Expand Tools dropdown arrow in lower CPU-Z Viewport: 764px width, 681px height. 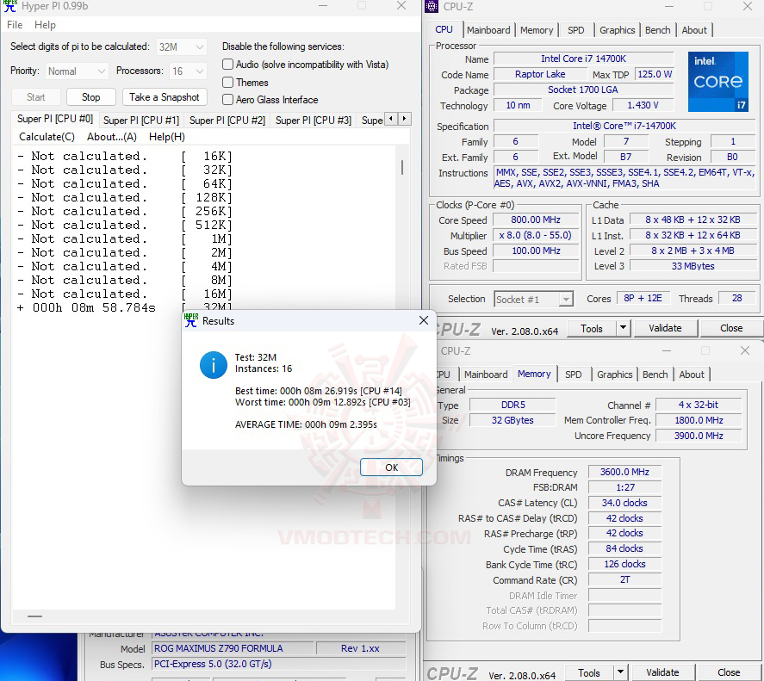click(x=620, y=672)
